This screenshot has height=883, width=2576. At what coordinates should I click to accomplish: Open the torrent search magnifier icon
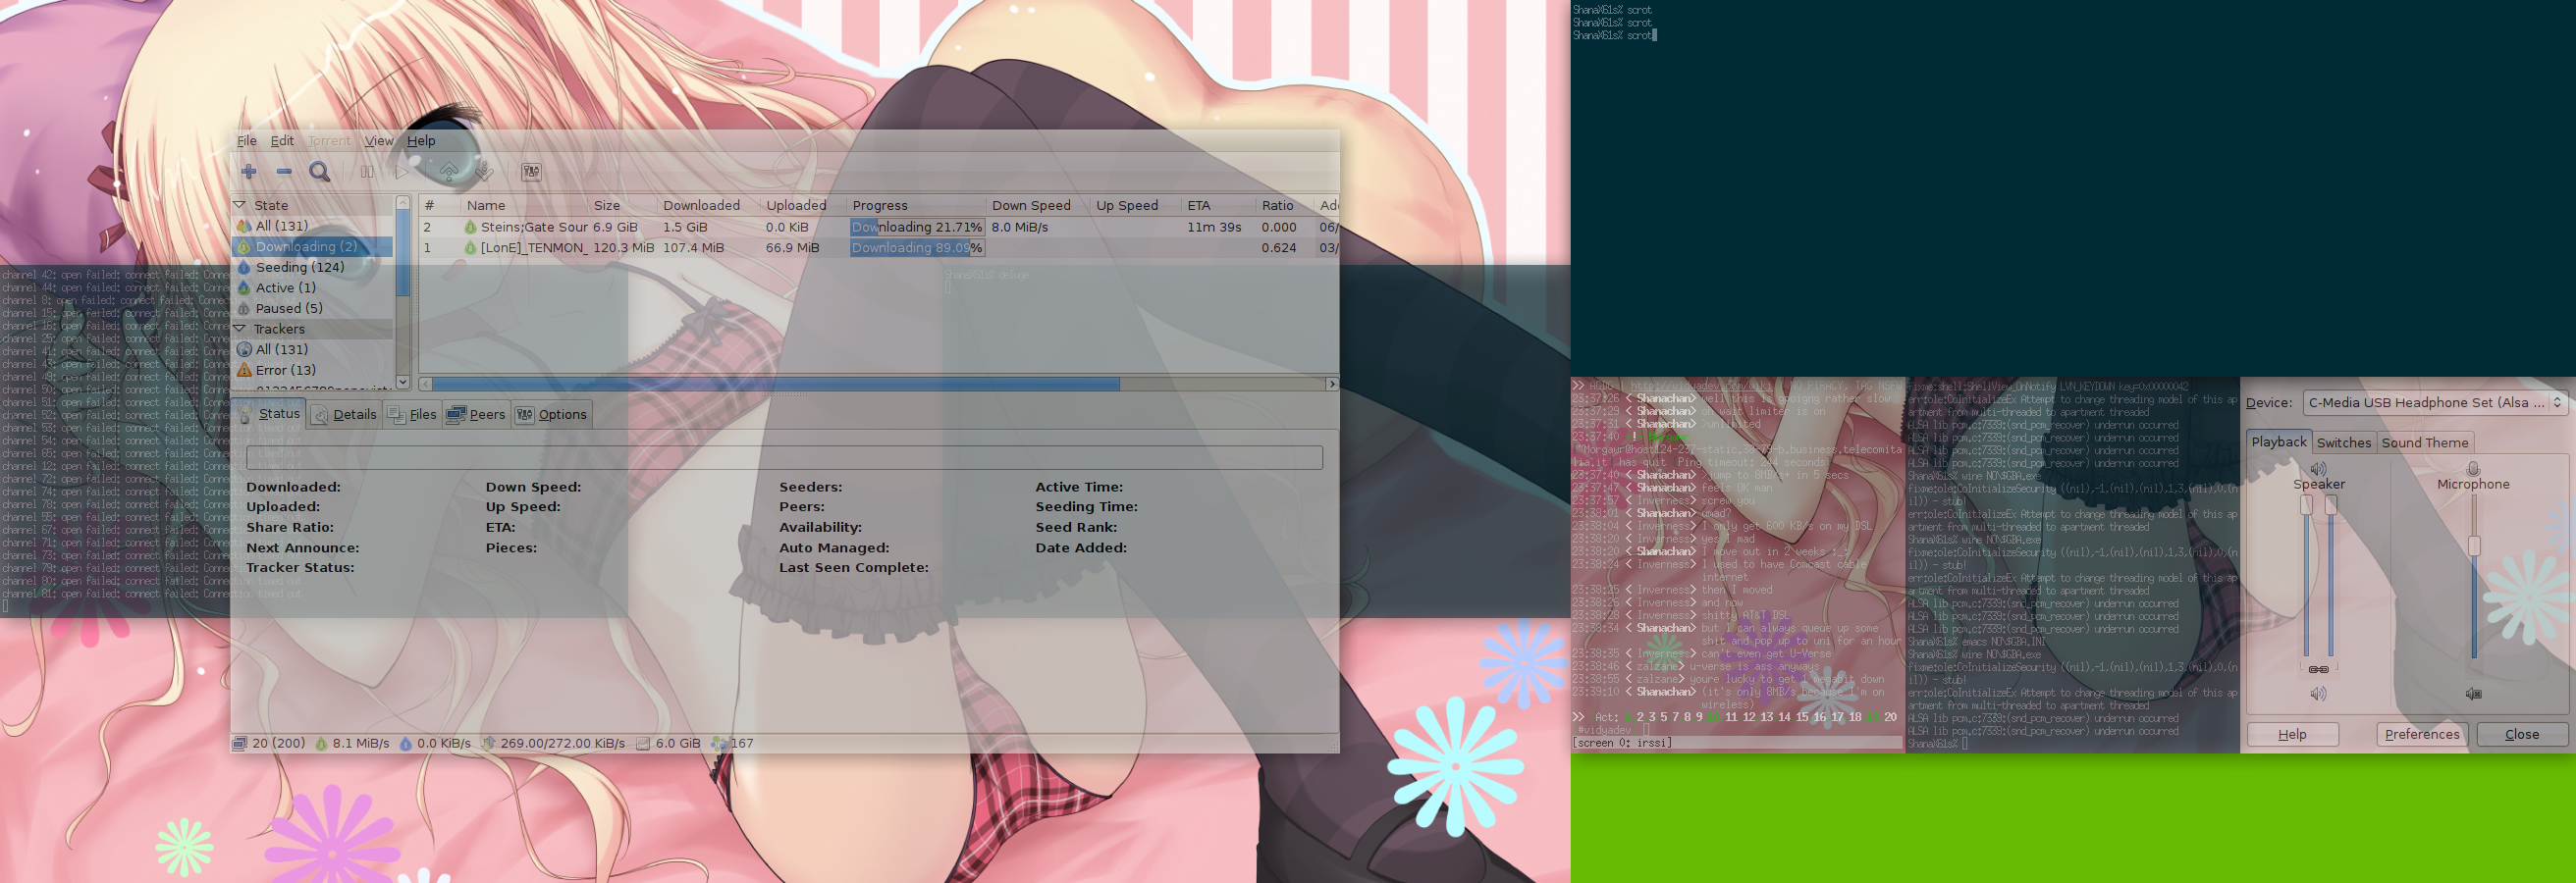320,172
